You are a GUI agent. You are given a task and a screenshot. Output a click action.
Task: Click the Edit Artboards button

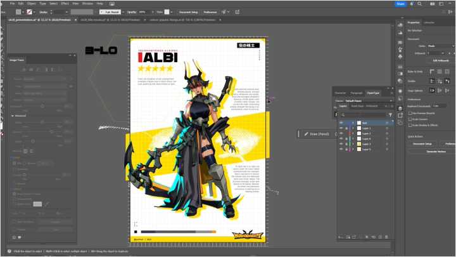pyautogui.click(x=441, y=61)
